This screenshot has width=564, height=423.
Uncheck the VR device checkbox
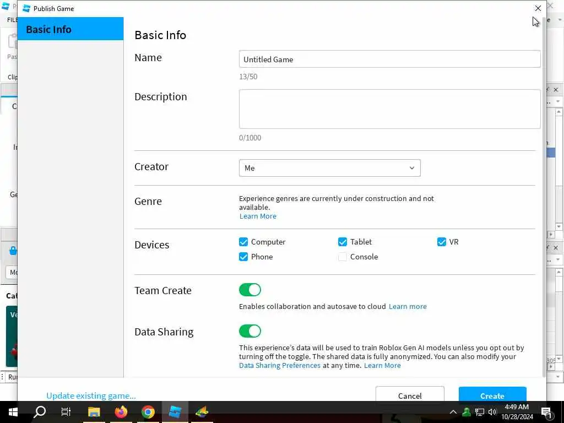pos(442,242)
